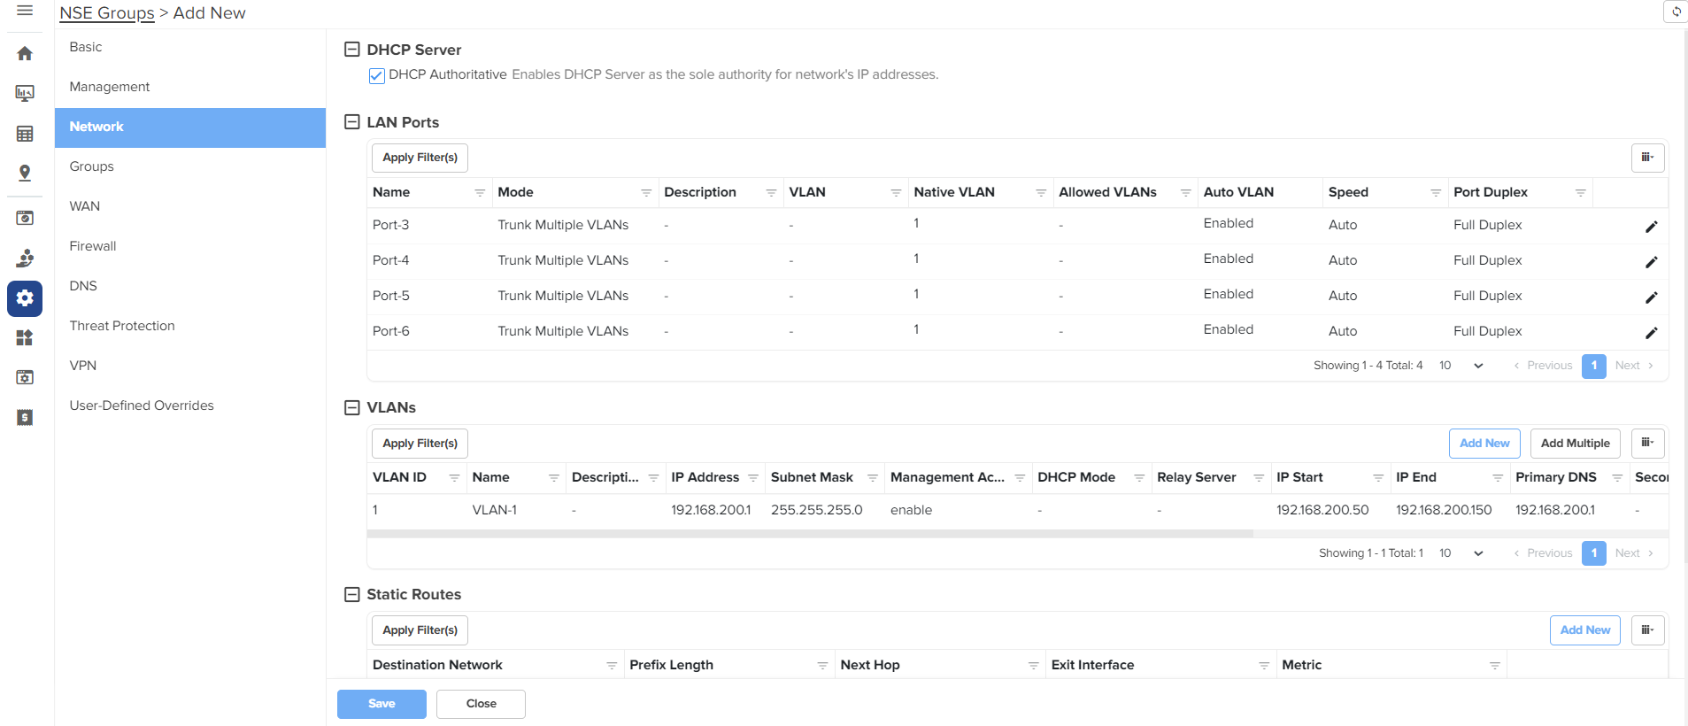Open the hand holding cubes icon

(x=25, y=258)
